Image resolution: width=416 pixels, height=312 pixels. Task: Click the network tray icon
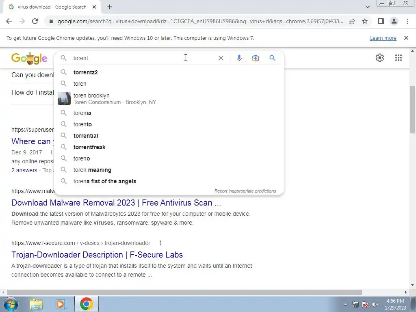[x=355, y=304]
